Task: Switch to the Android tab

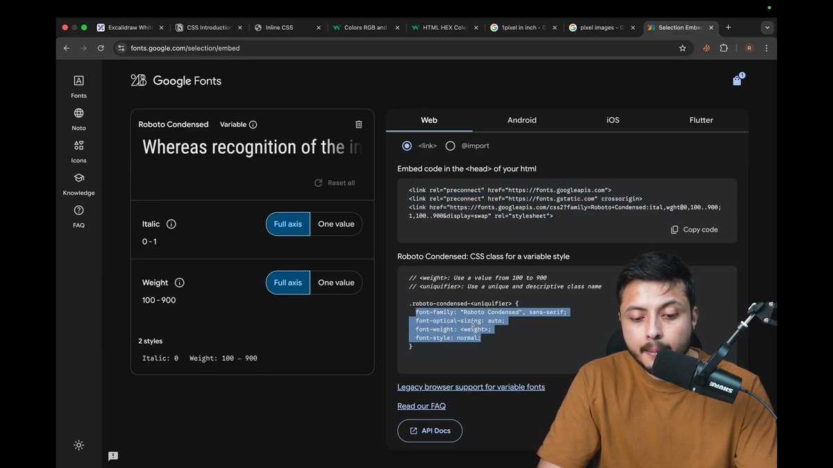Action: tap(522, 120)
